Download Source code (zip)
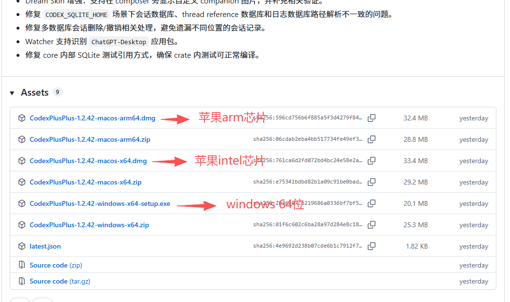Image resolution: width=510 pixels, height=302 pixels. coord(56,265)
